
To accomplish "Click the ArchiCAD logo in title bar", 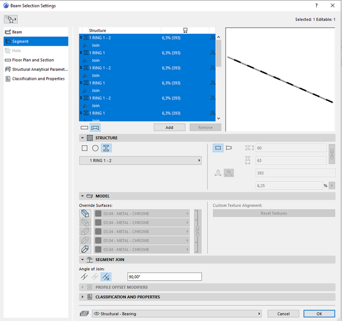I will [x=6, y=5].
